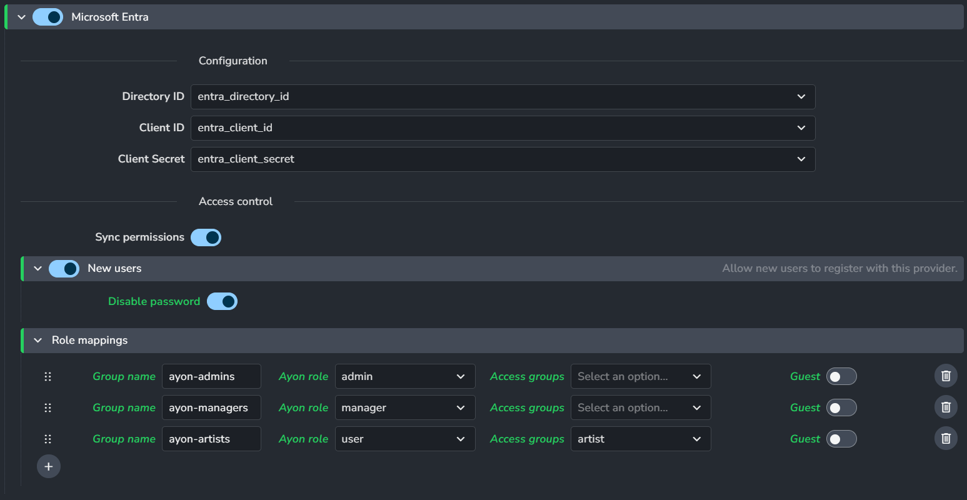Click the Access control section heading
This screenshot has width=967, height=500.
(x=236, y=201)
